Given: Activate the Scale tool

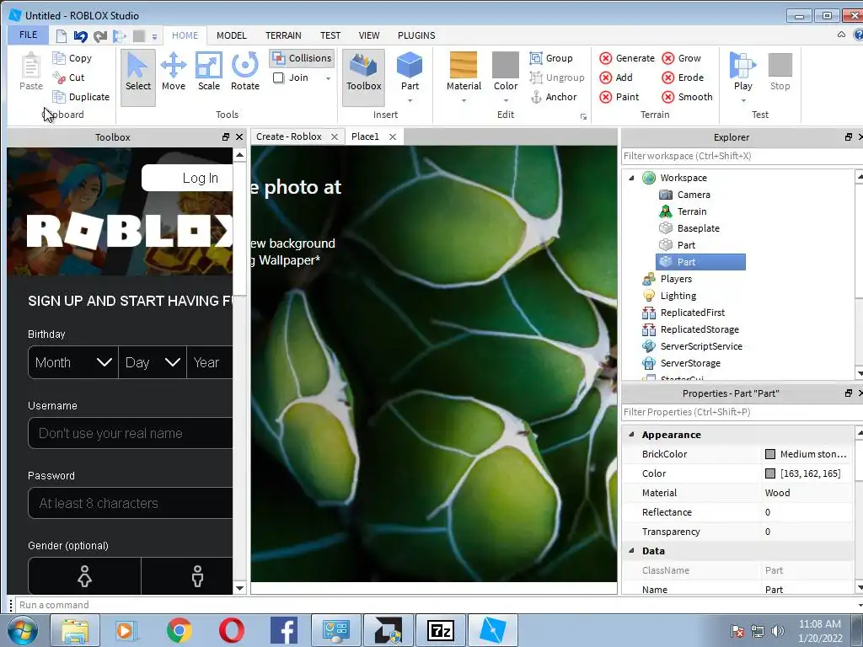Looking at the screenshot, I should 209,72.
